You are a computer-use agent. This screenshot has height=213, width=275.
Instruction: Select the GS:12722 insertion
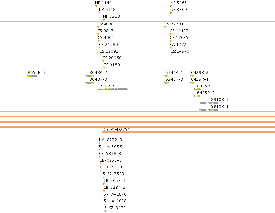click(x=179, y=45)
